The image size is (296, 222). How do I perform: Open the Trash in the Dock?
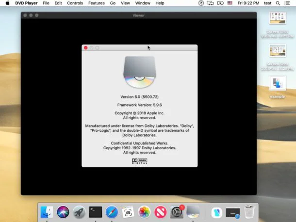[249, 212]
